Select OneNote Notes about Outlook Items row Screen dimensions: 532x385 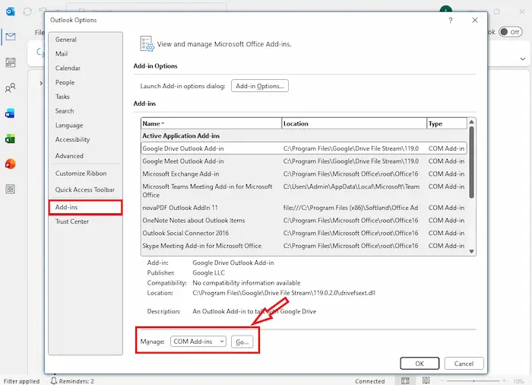tap(304, 220)
